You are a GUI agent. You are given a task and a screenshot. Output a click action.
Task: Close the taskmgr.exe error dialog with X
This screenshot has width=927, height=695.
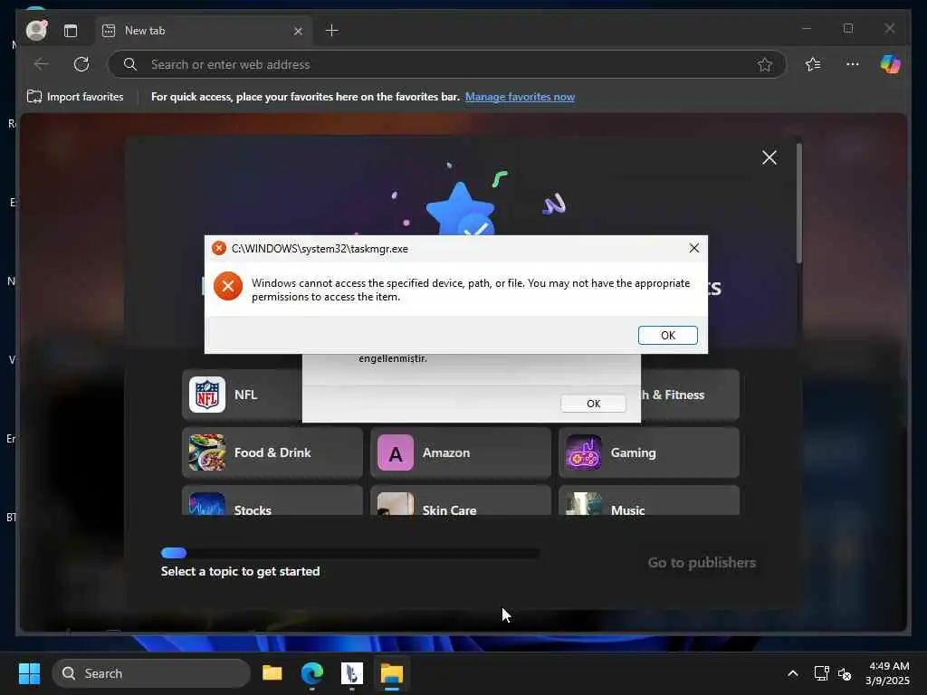point(694,248)
